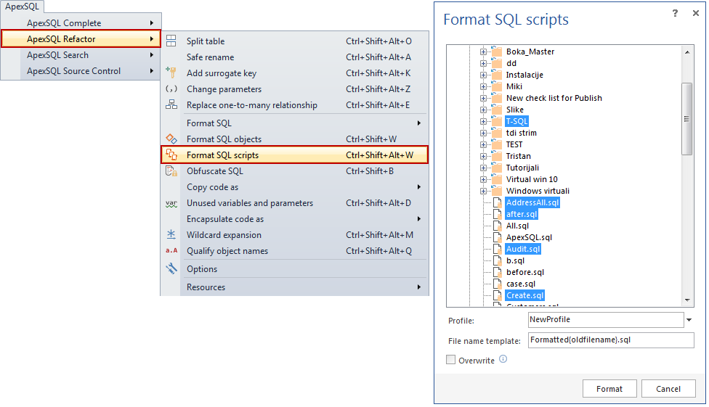Enable the Overwrite checkbox
The width and height of the screenshot is (709, 407).
[x=450, y=360]
